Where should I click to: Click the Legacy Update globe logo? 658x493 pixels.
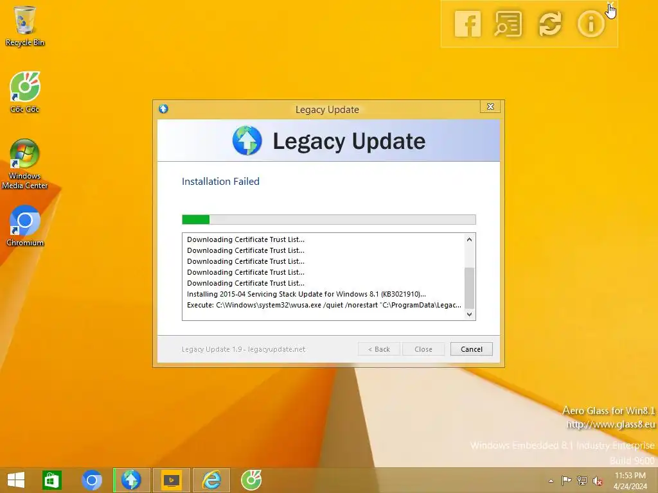pyautogui.click(x=247, y=141)
